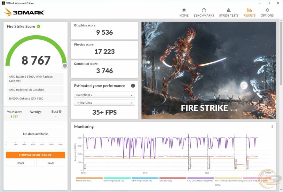Click Compare Result Online button
The image size is (283, 192).
[x=35, y=155]
